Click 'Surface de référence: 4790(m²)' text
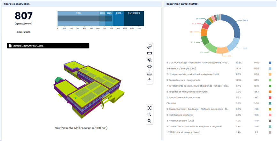 coord(81,128)
